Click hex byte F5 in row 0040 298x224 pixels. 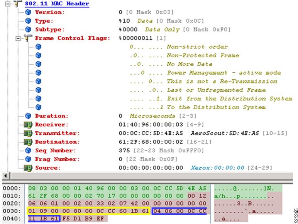tap(66, 219)
